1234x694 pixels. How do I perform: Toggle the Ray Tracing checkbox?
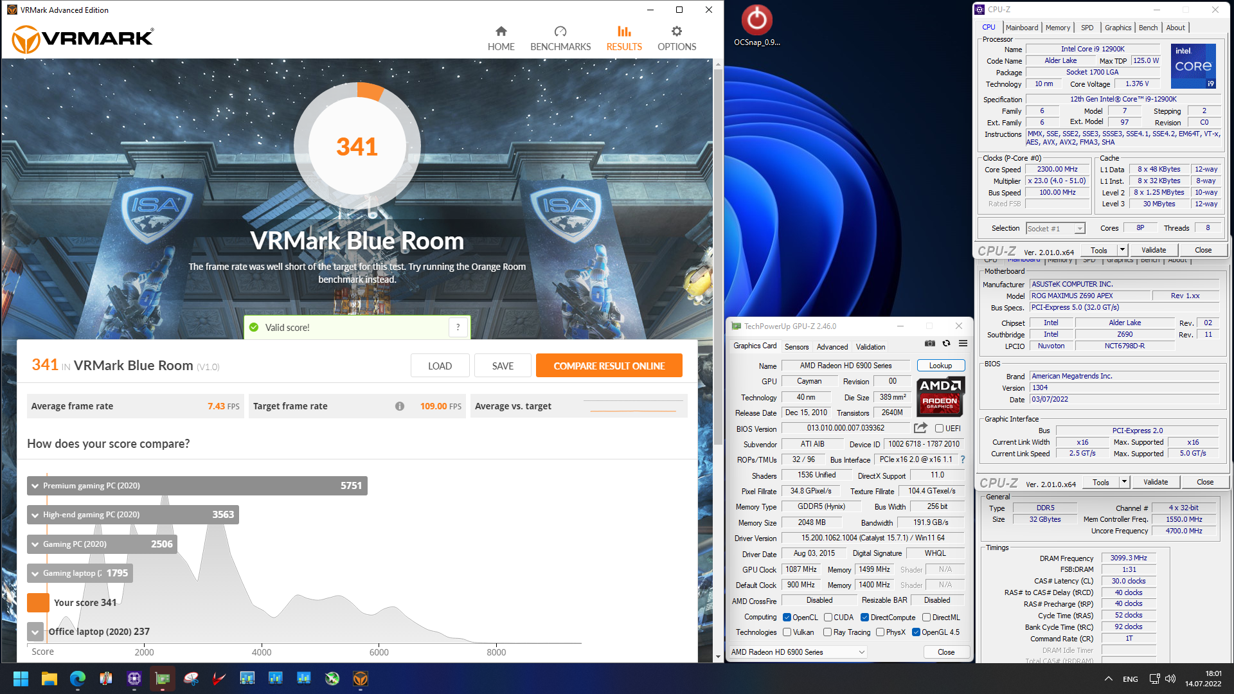click(827, 632)
